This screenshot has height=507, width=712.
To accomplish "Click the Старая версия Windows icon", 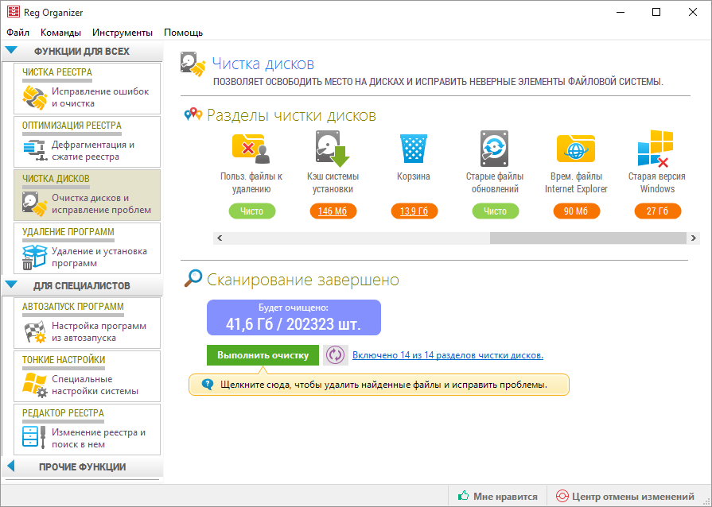I will pos(656,149).
